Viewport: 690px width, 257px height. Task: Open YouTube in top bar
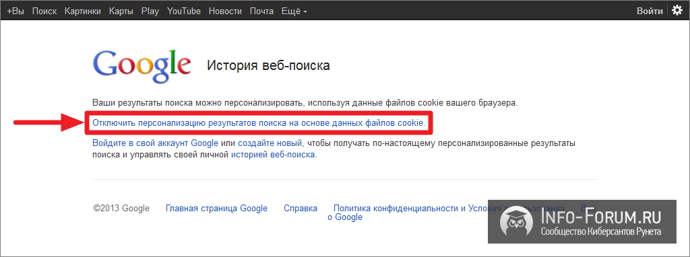point(184,11)
